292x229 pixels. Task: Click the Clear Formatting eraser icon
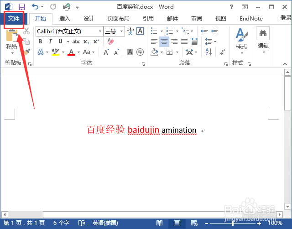110,42
